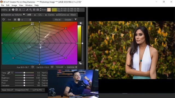Switch to the 2DCurves tab

click(x=62, y=15)
